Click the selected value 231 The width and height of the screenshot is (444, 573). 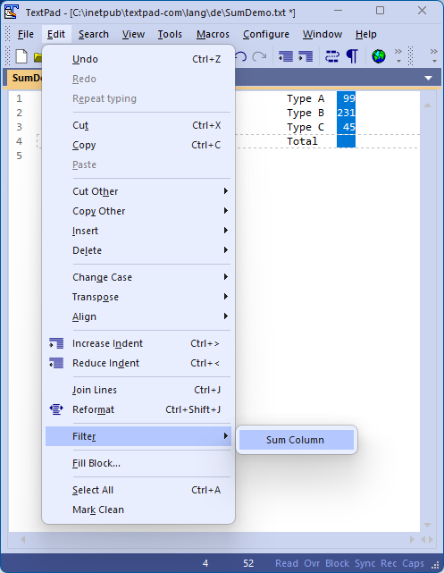coord(346,113)
